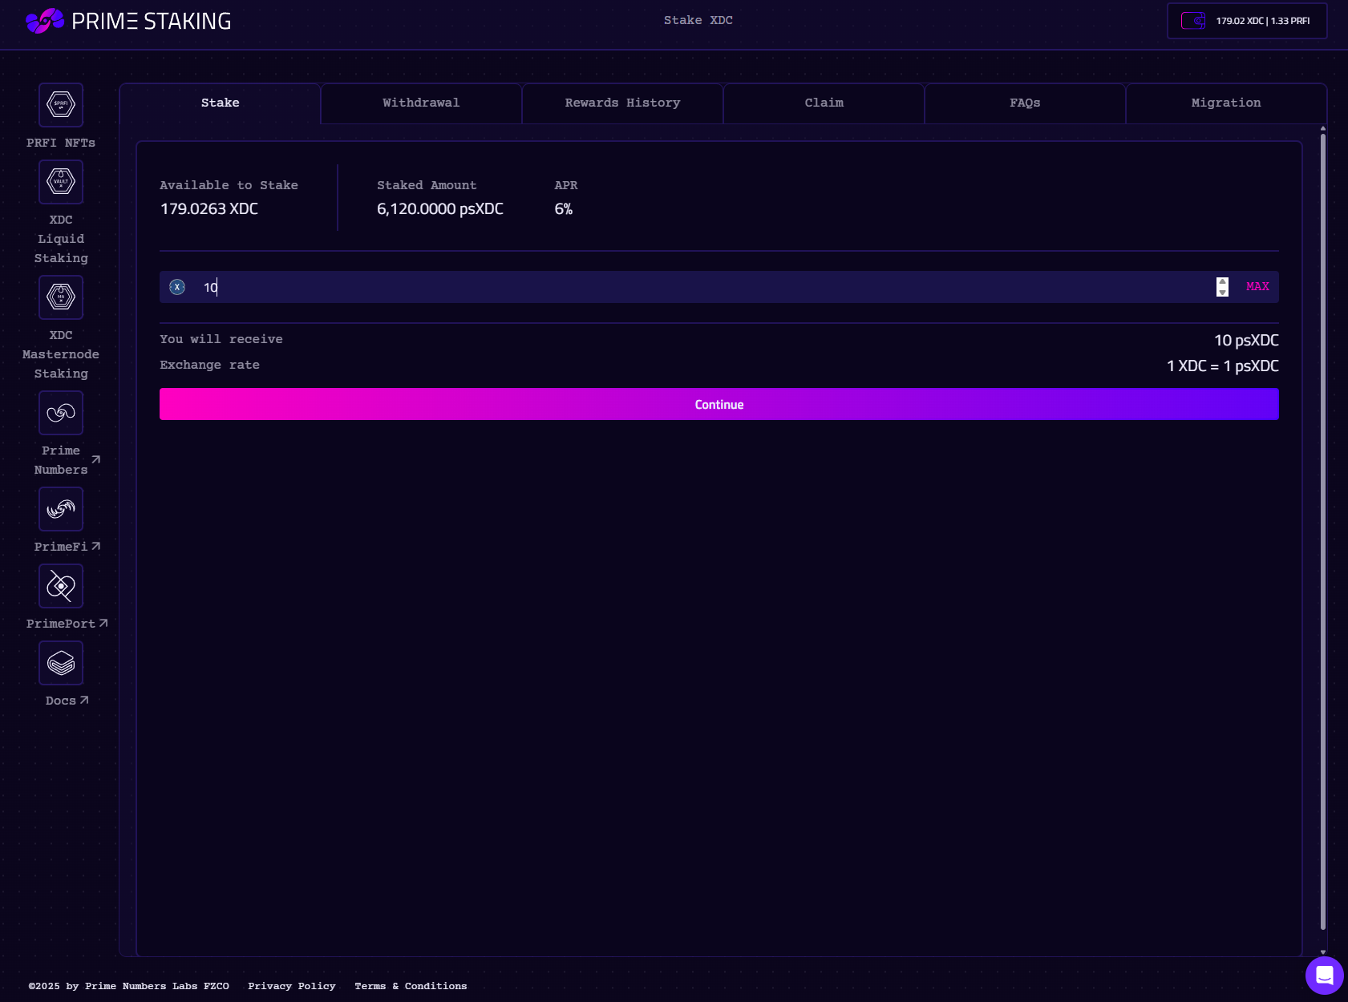Switch to the Withdrawal tab
This screenshot has width=1348, height=1002.
421,103
